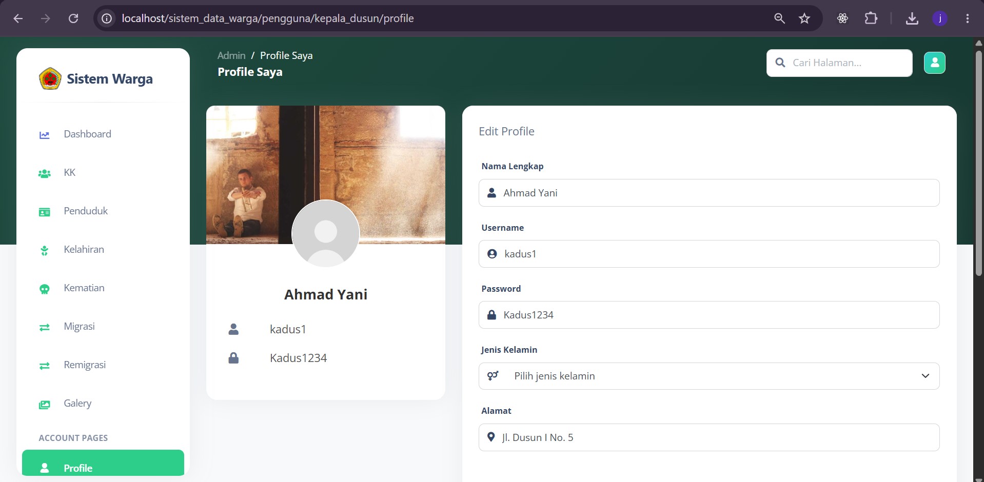
Task: Click the Cari Halaman search field
Action: tap(839, 63)
